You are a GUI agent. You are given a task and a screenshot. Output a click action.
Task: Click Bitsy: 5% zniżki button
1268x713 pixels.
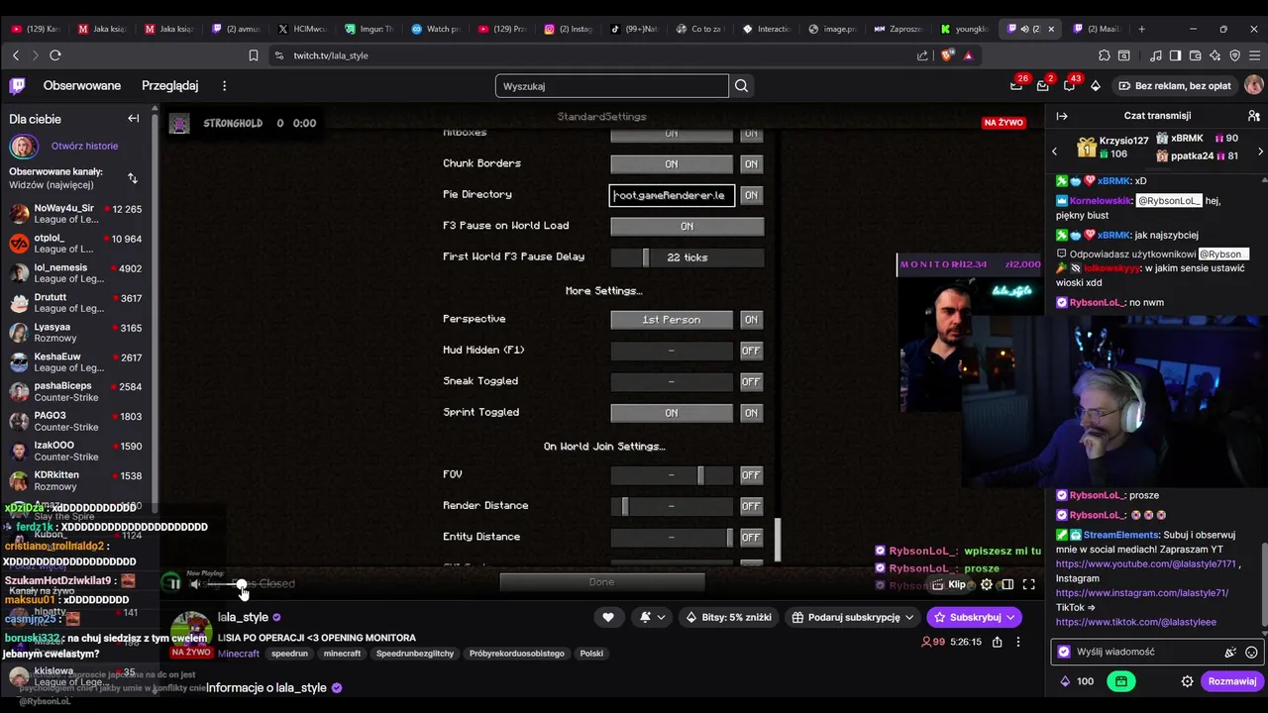(728, 617)
